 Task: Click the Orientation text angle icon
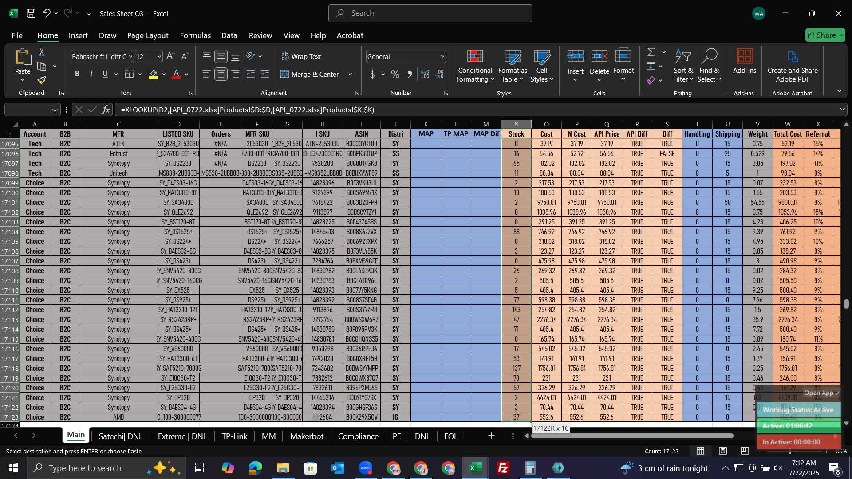251,56
